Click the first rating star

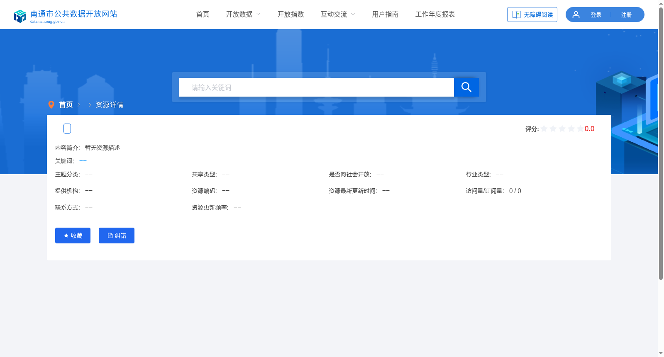[x=544, y=129]
